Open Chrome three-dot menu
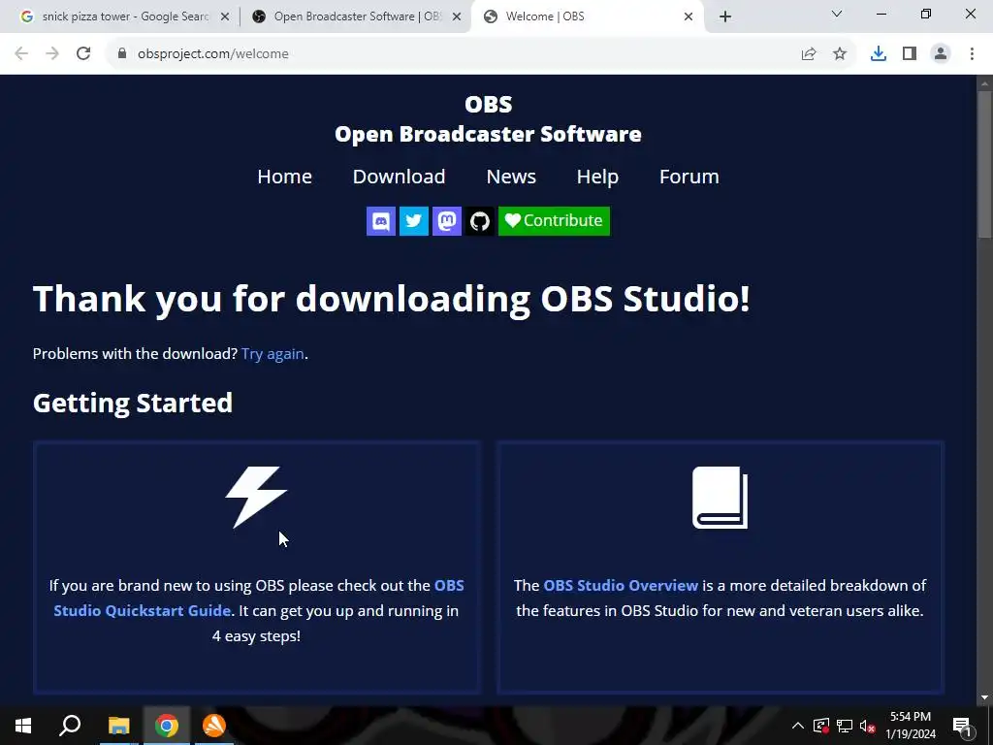This screenshot has height=745, width=993. [x=972, y=54]
